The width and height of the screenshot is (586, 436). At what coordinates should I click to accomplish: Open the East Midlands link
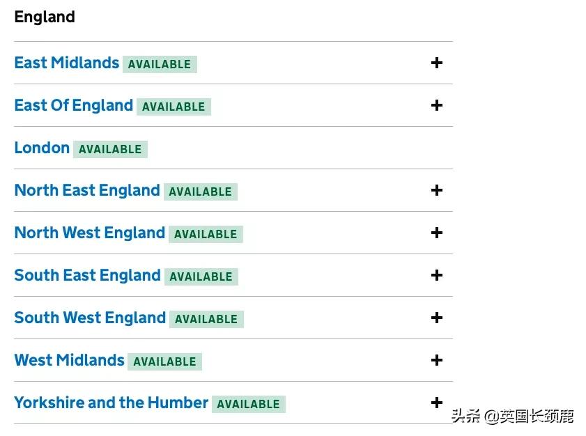(x=67, y=63)
